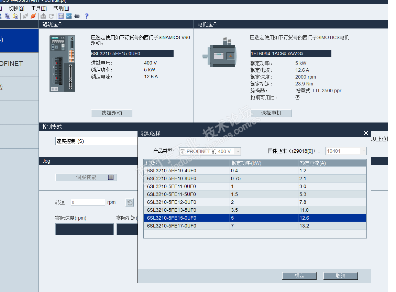Click the Copy icon in toolbar
The width and height of the screenshot is (396, 292).
[8, 16]
